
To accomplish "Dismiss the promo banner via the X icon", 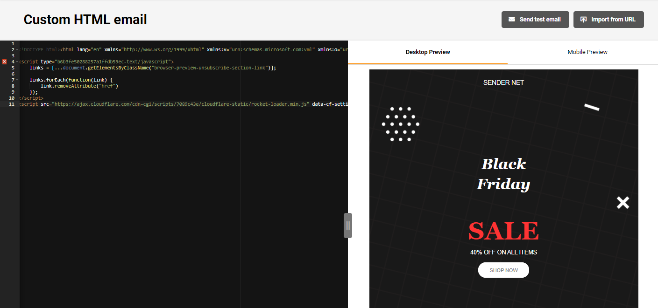I will (623, 202).
